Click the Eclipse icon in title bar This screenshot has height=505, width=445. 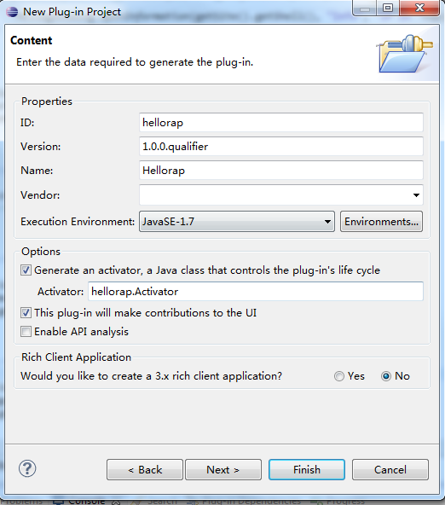(x=12, y=12)
